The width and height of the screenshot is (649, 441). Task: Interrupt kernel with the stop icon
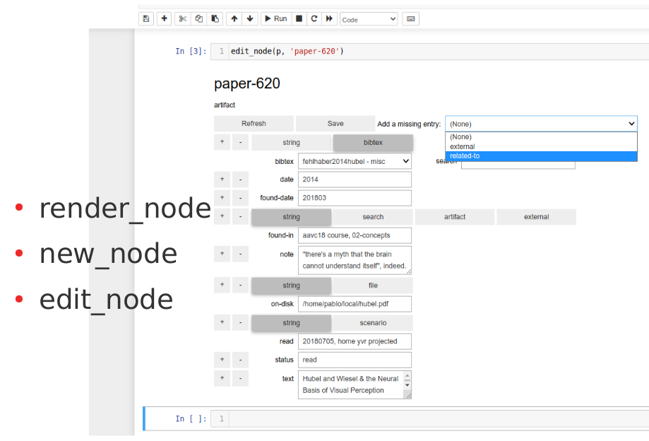299,19
